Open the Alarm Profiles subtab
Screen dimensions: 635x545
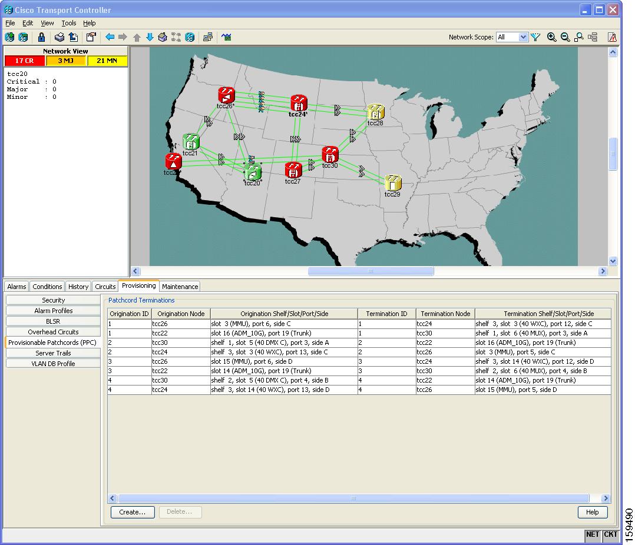click(x=53, y=310)
